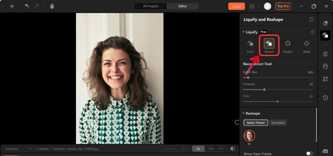Click the Try Pro button
Image resolution: width=333 pixels, height=156 pixels.
pyautogui.click(x=283, y=6)
